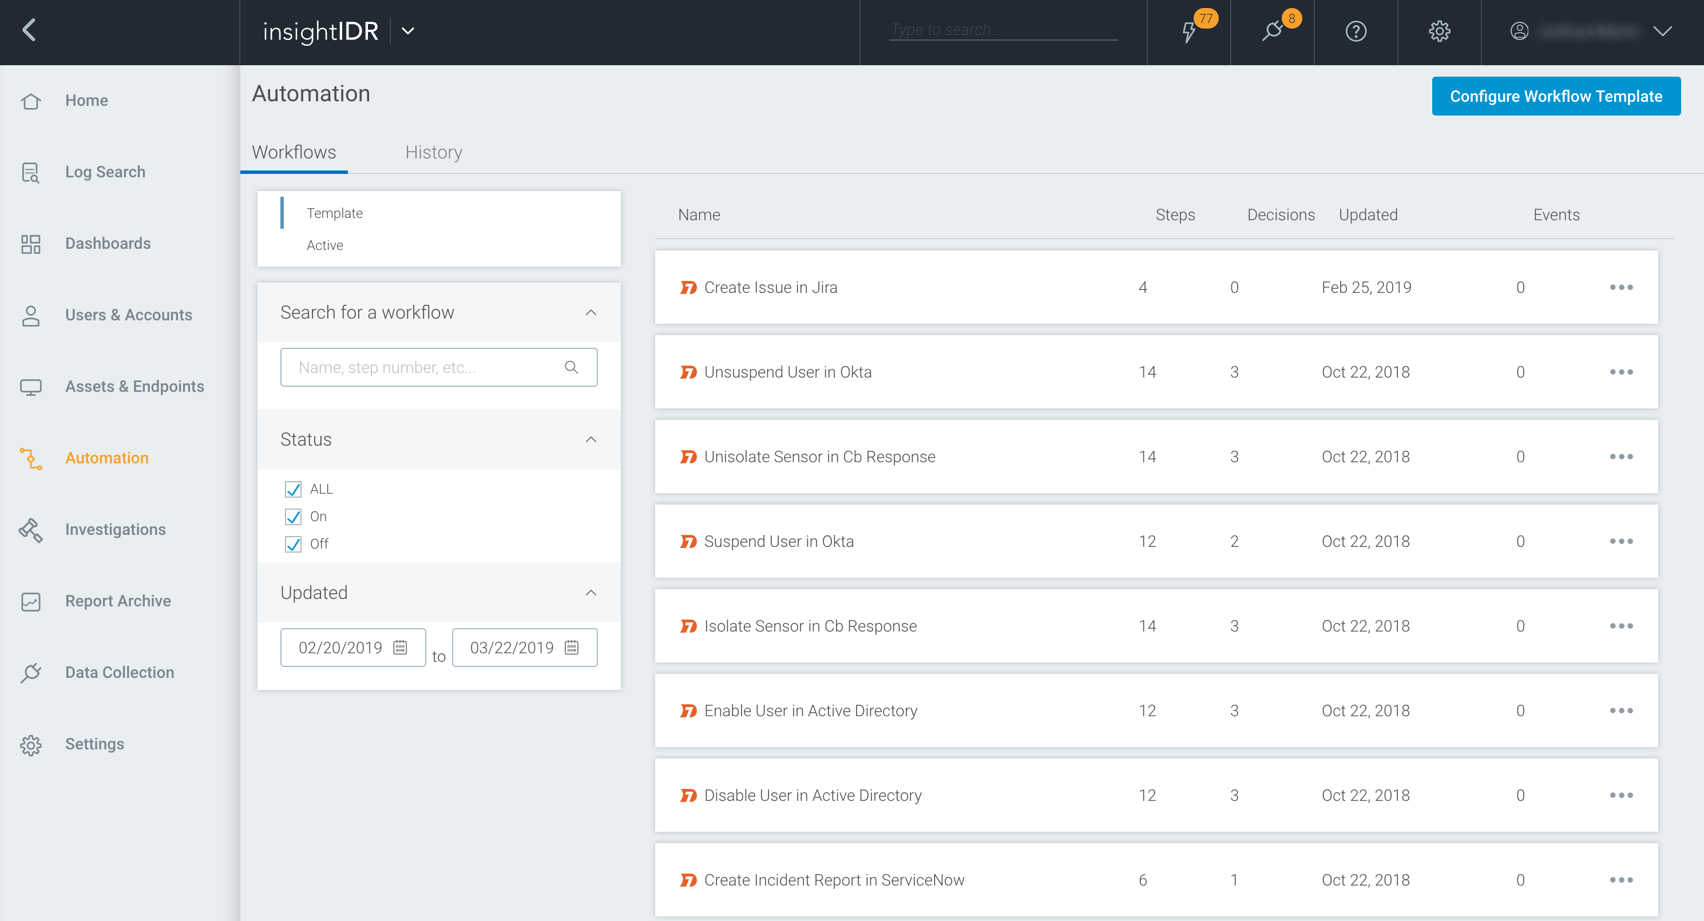This screenshot has width=1704, height=921.
Task: Click the Disable User in Active Directory icon
Action: coord(688,795)
